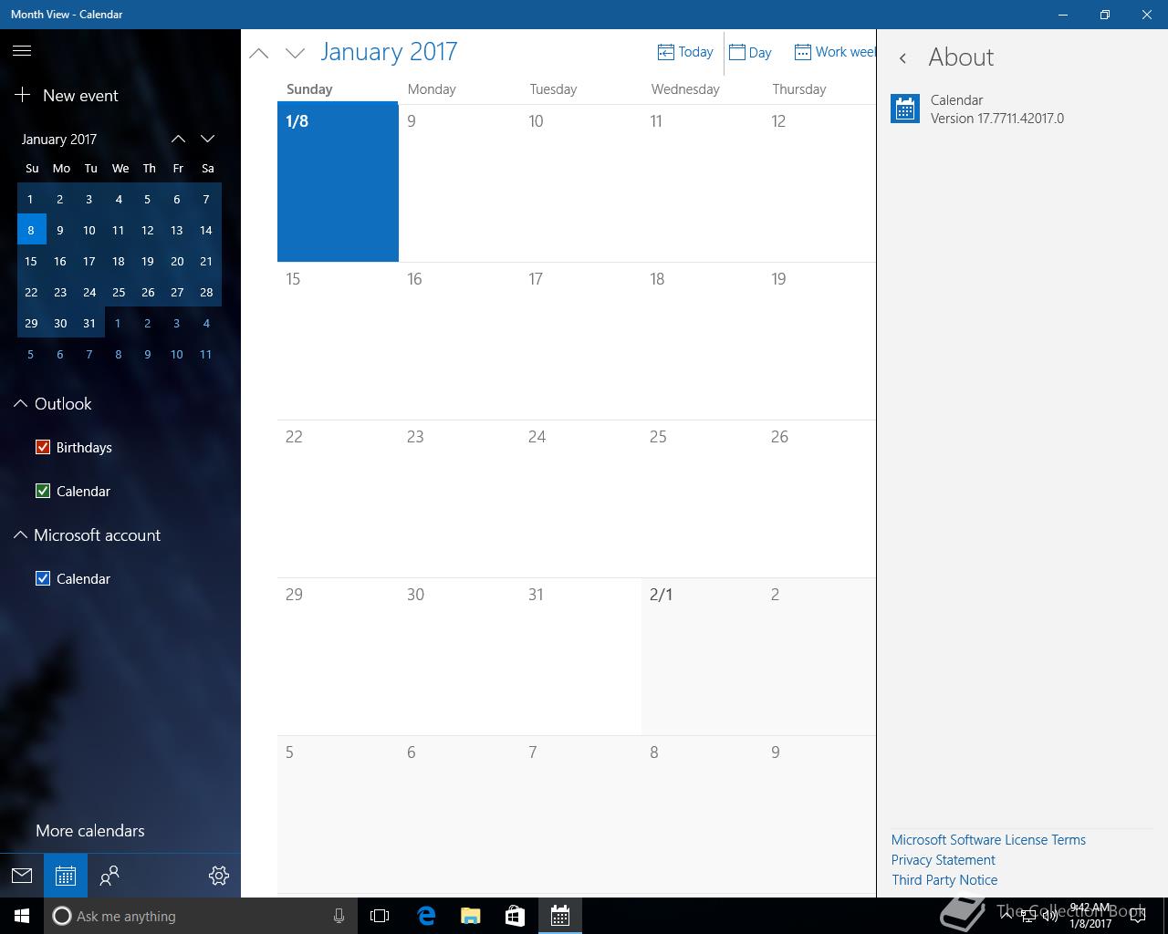Select Monday 16 in the month grid
This screenshot has height=934, width=1168.
tap(459, 340)
